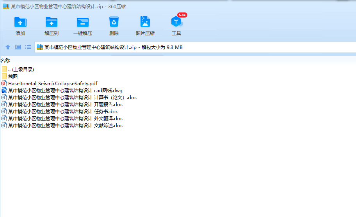Open the 图片压缩 image compression tool
The width and height of the screenshot is (356, 217).
(x=145, y=22)
